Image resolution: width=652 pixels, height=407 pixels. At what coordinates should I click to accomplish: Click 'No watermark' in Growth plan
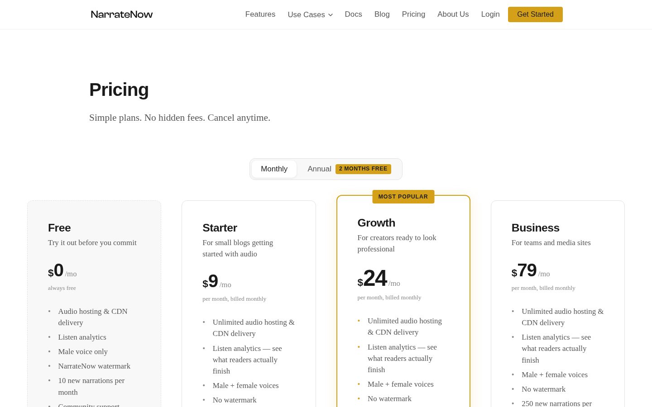[389, 399]
